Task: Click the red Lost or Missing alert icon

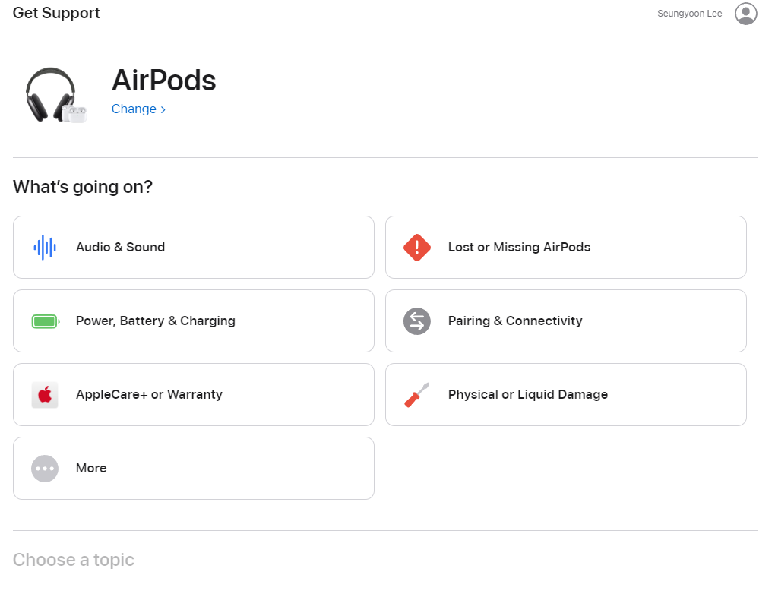Action: click(416, 247)
